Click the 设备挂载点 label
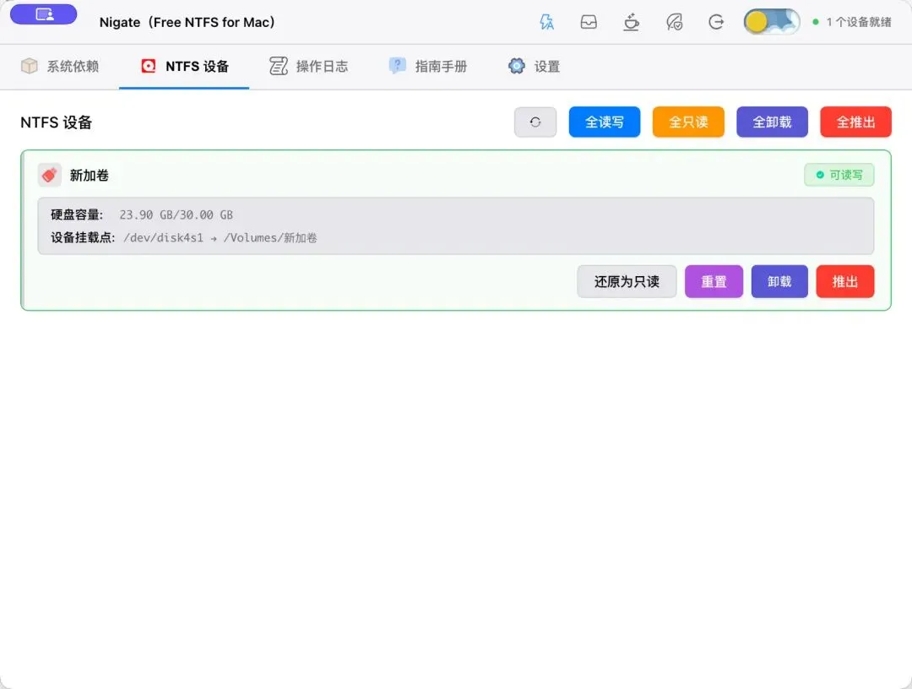 click(x=83, y=238)
